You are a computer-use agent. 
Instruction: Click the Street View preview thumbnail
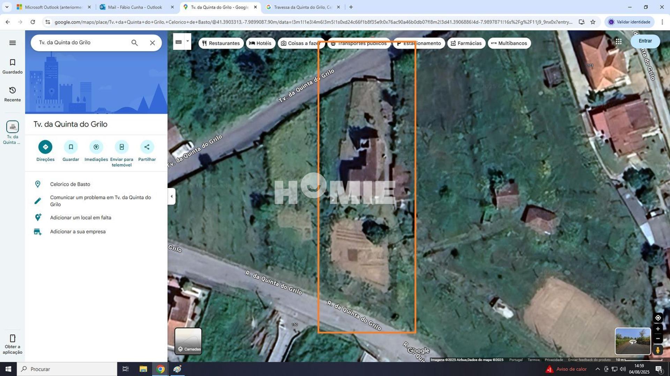pos(632,341)
